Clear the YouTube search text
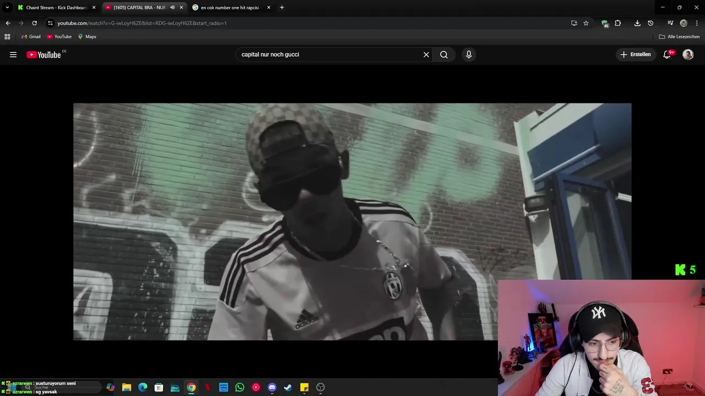705x396 pixels. click(426, 54)
